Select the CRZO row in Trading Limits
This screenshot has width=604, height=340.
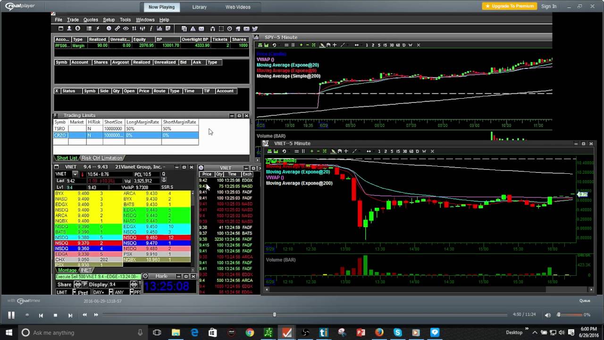[x=126, y=135]
